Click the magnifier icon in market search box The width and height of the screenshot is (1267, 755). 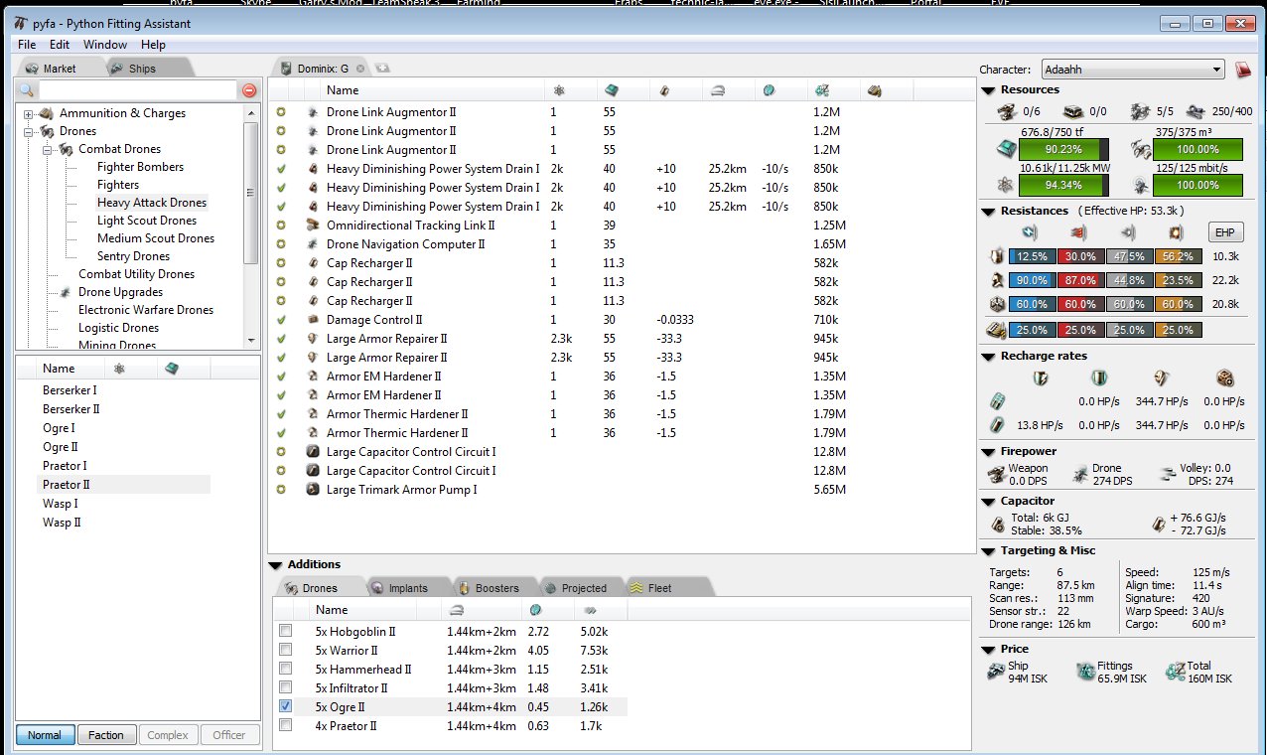27,90
